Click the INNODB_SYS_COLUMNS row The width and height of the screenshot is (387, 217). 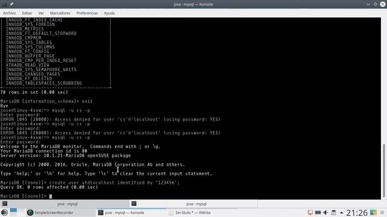point(30,47)
